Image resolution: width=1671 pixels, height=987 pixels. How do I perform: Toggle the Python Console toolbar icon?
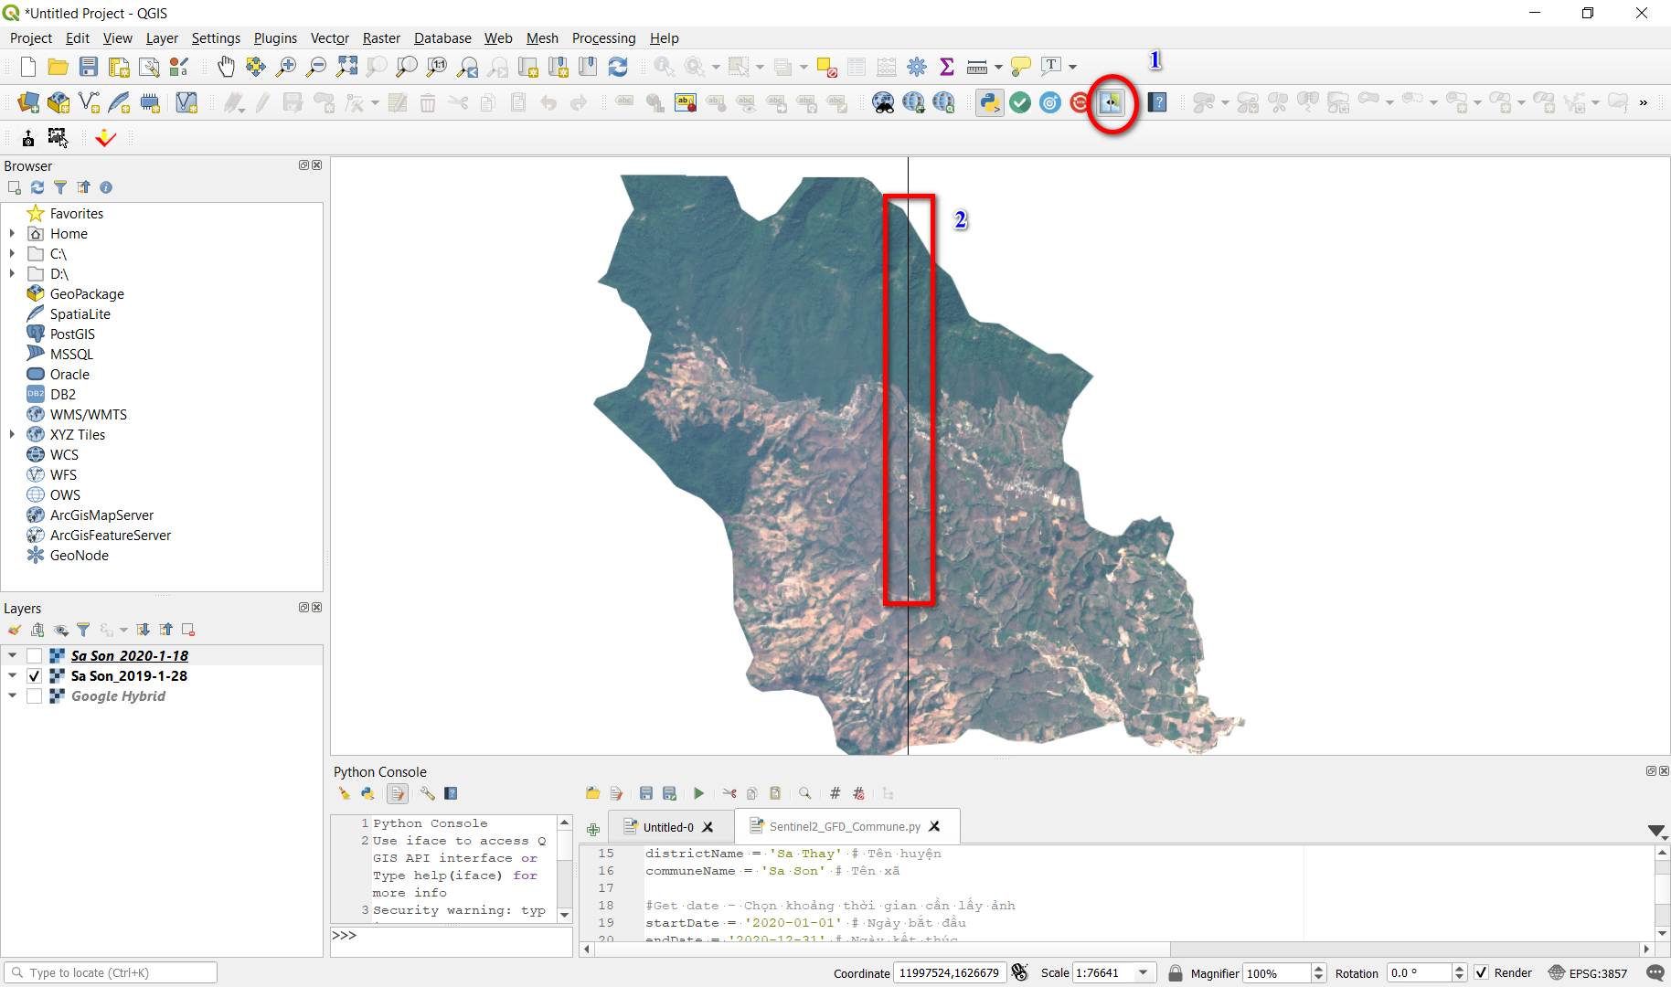(990, 102)
